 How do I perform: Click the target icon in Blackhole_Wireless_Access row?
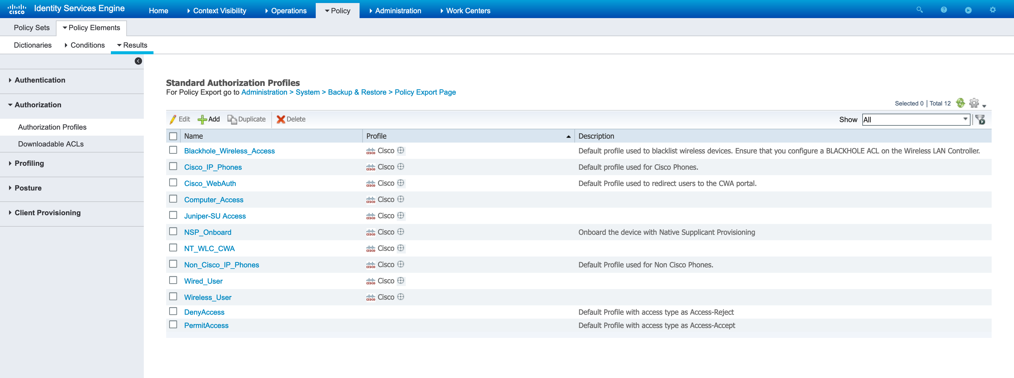pos(401,150)
